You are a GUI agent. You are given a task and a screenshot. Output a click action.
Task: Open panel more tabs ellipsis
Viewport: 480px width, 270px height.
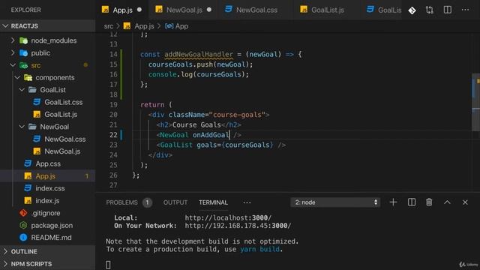(x=247, y=202)
